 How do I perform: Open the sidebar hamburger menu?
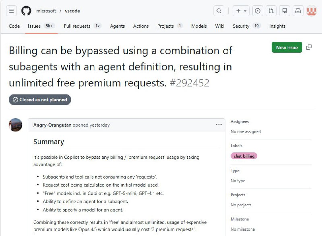pyautogui.click(x=11, y=11)
